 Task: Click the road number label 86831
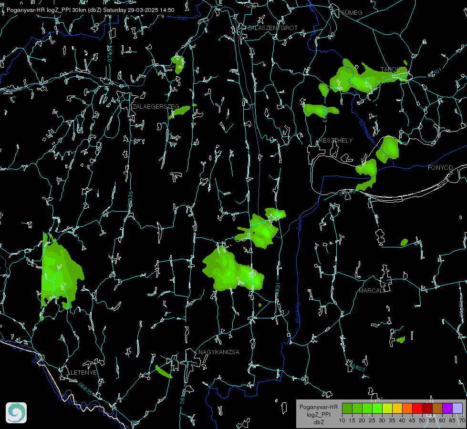pyautogui.click(x=277, y=291)
